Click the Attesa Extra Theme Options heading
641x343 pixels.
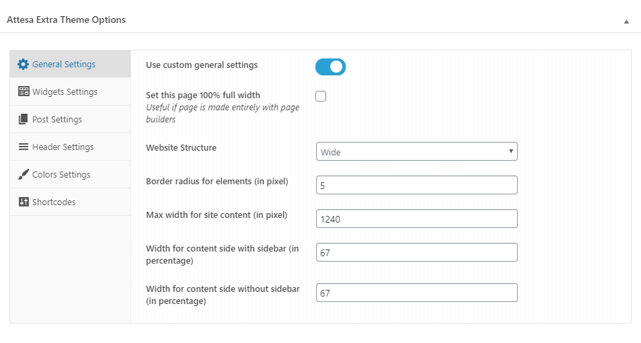66,20
